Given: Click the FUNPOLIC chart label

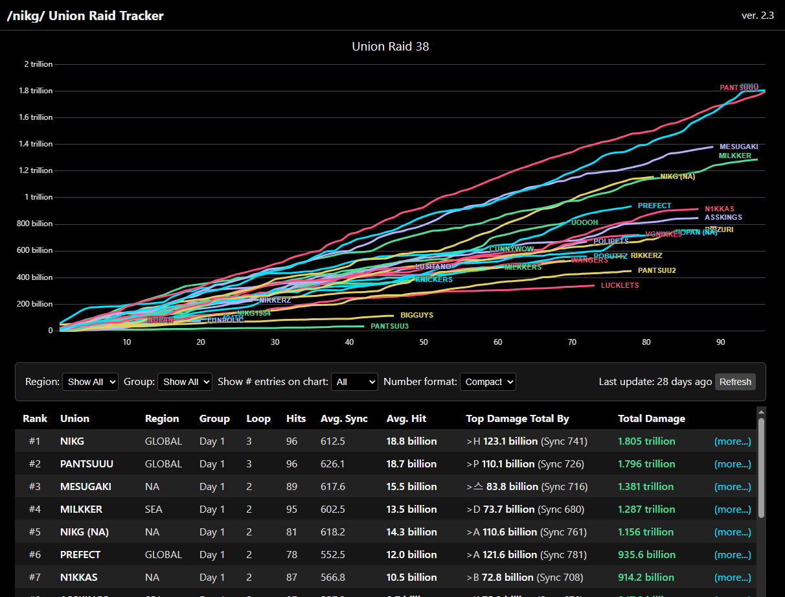Looking at the screenshot, I should (x=225, y=321).
